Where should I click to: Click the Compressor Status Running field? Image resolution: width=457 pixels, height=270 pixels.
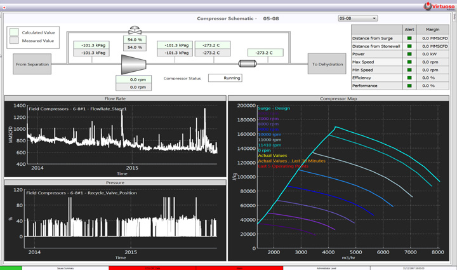(225, 78)
